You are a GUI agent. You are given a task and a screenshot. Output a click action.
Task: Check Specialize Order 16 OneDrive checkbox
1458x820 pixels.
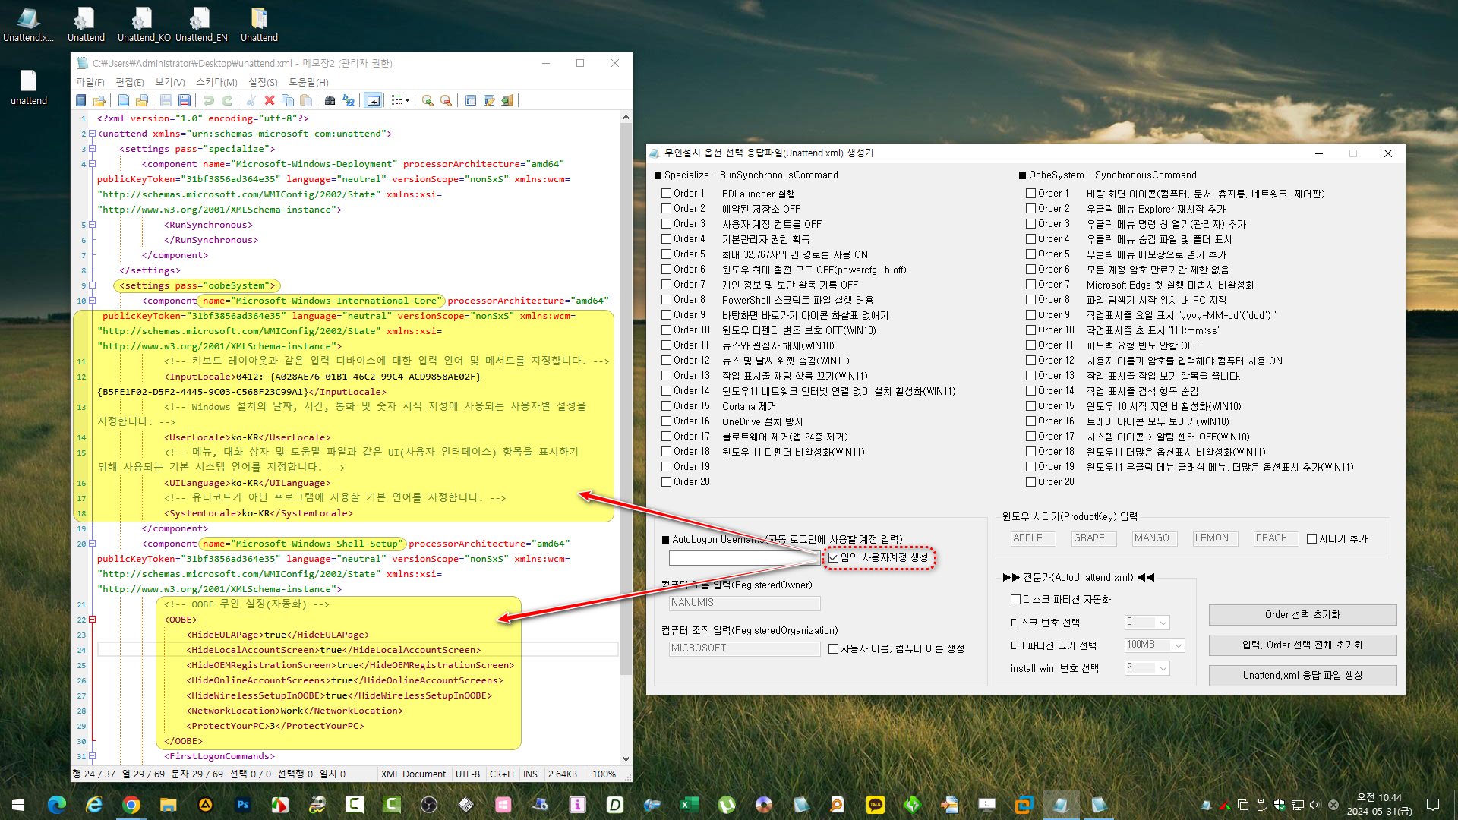coord(666,421)
